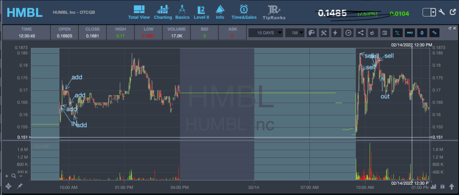Click the 04:00 PM time axis label
459x195 pixels.
pos(180,187)
